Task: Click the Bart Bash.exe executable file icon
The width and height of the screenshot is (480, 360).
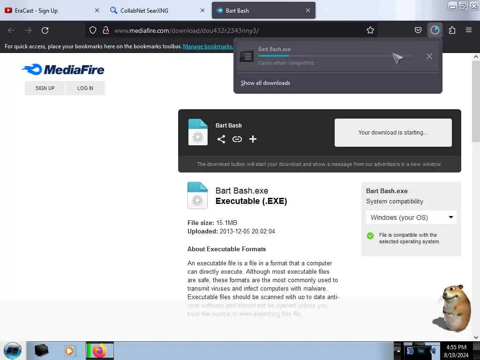Action: (x=197, y=195)
